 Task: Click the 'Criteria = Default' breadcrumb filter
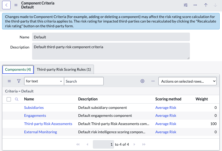(19, 91)
